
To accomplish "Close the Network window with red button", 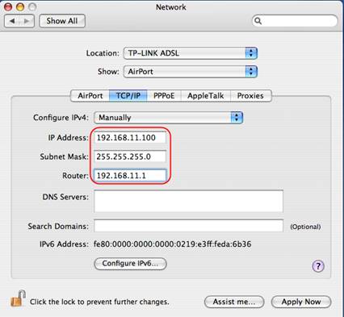I will (8, 6).
